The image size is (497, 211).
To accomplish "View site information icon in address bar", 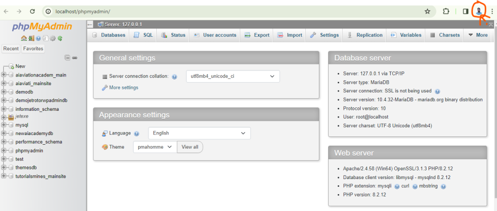I will click(48, 11).
